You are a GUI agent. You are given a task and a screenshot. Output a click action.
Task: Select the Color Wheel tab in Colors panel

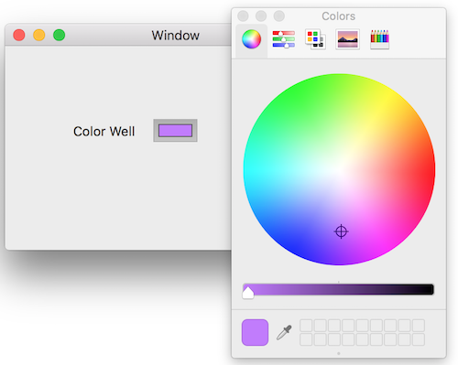point(251,39)
